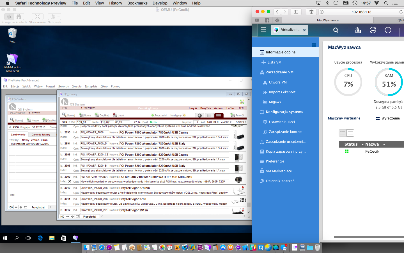The image size is (404, 253).
Task: Click Usuń delete in QS_towary toolbar
Action: [x=118, y=115]
